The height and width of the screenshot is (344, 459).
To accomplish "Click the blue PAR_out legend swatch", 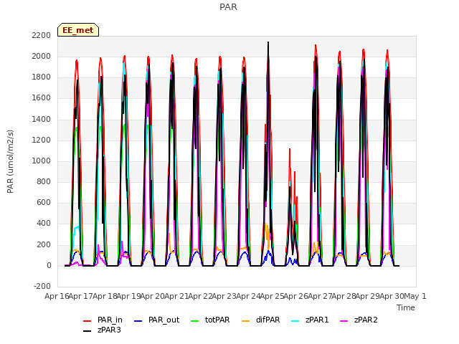I will [x=138, y=321].
